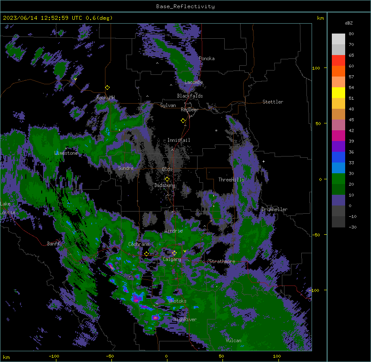The width and height of the screenshot is (371, 362).
Task: Click the -30 value on dBZ scale
Action: (352, 227)
